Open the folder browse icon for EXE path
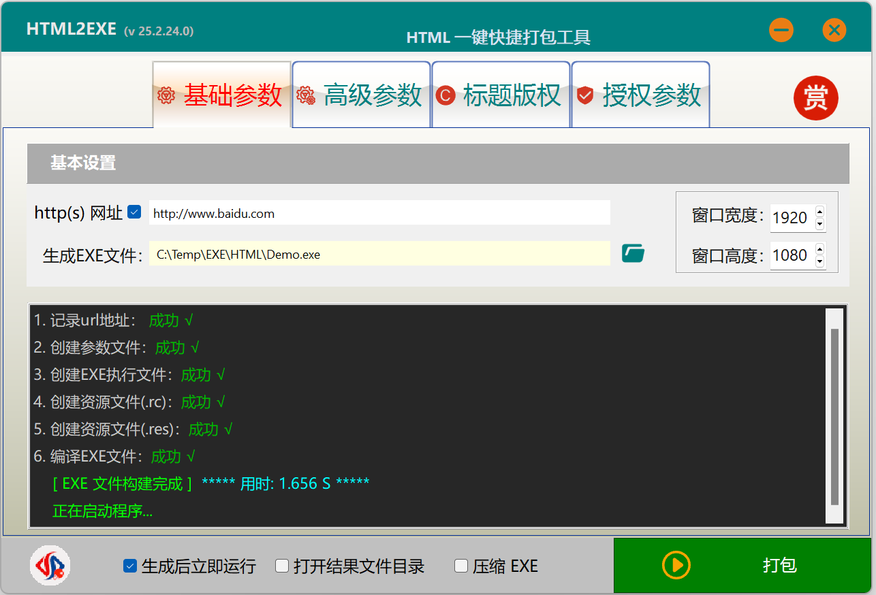 click(633, 254)
